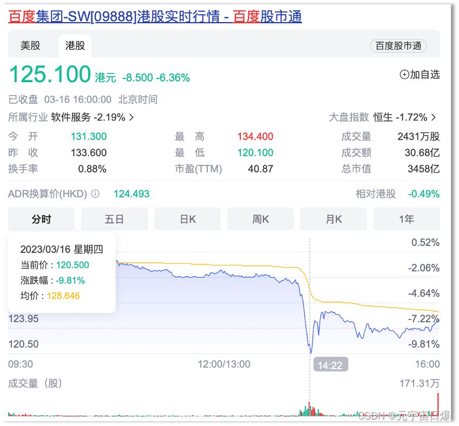Switch to the 港股 tab

(x=75, y=46)
